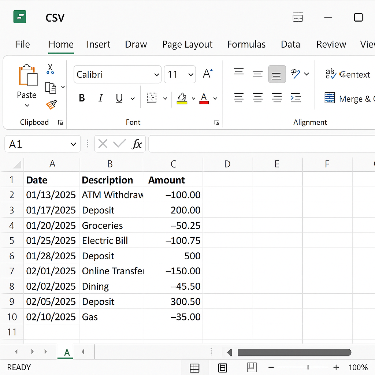Screen dimensions: 375x375
Task: Open the Calibri font name dropdown
Action: point(157,75)
